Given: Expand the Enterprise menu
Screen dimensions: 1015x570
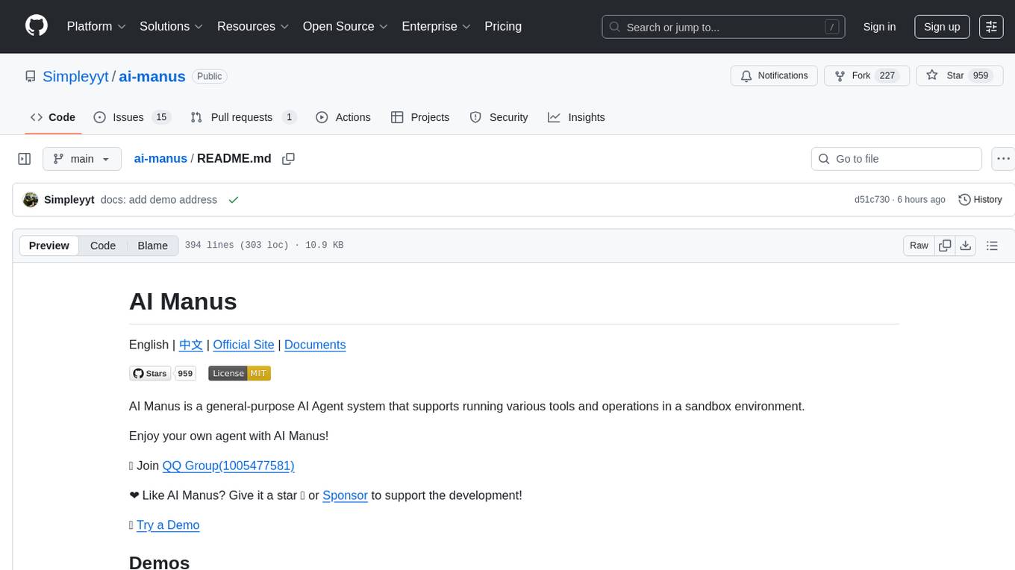Looking at the screenshot, I should click(436, 26).
